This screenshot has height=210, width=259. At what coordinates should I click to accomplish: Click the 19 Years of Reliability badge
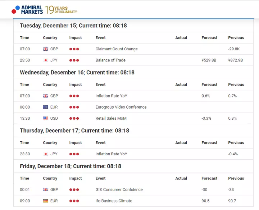click(61, 10)
